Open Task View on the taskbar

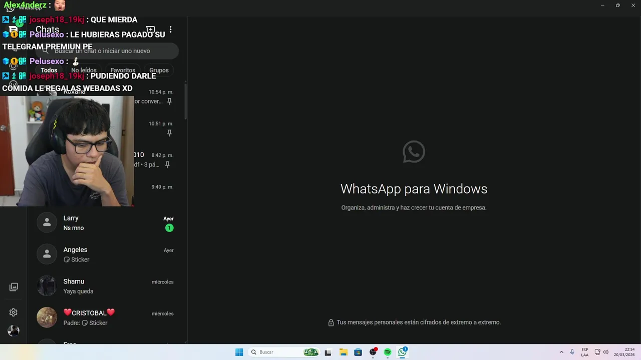click(328, 352)
